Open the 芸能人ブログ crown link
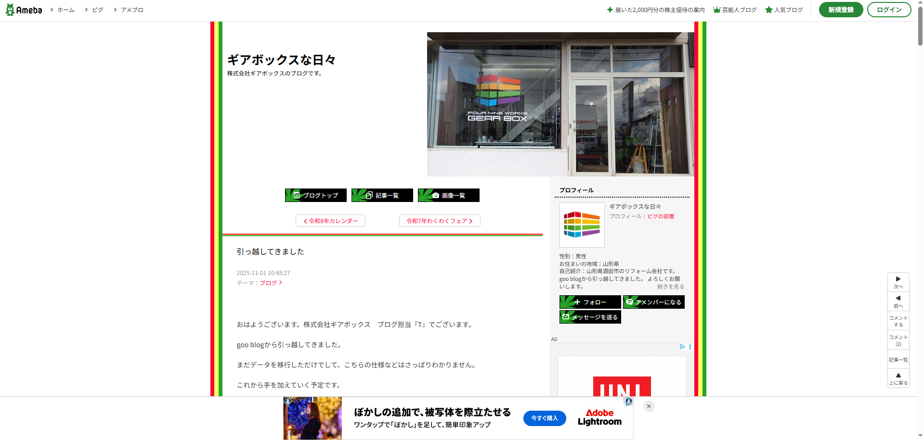Image resolution: width=924 pixels, height=440 pixels. [735, 10]
